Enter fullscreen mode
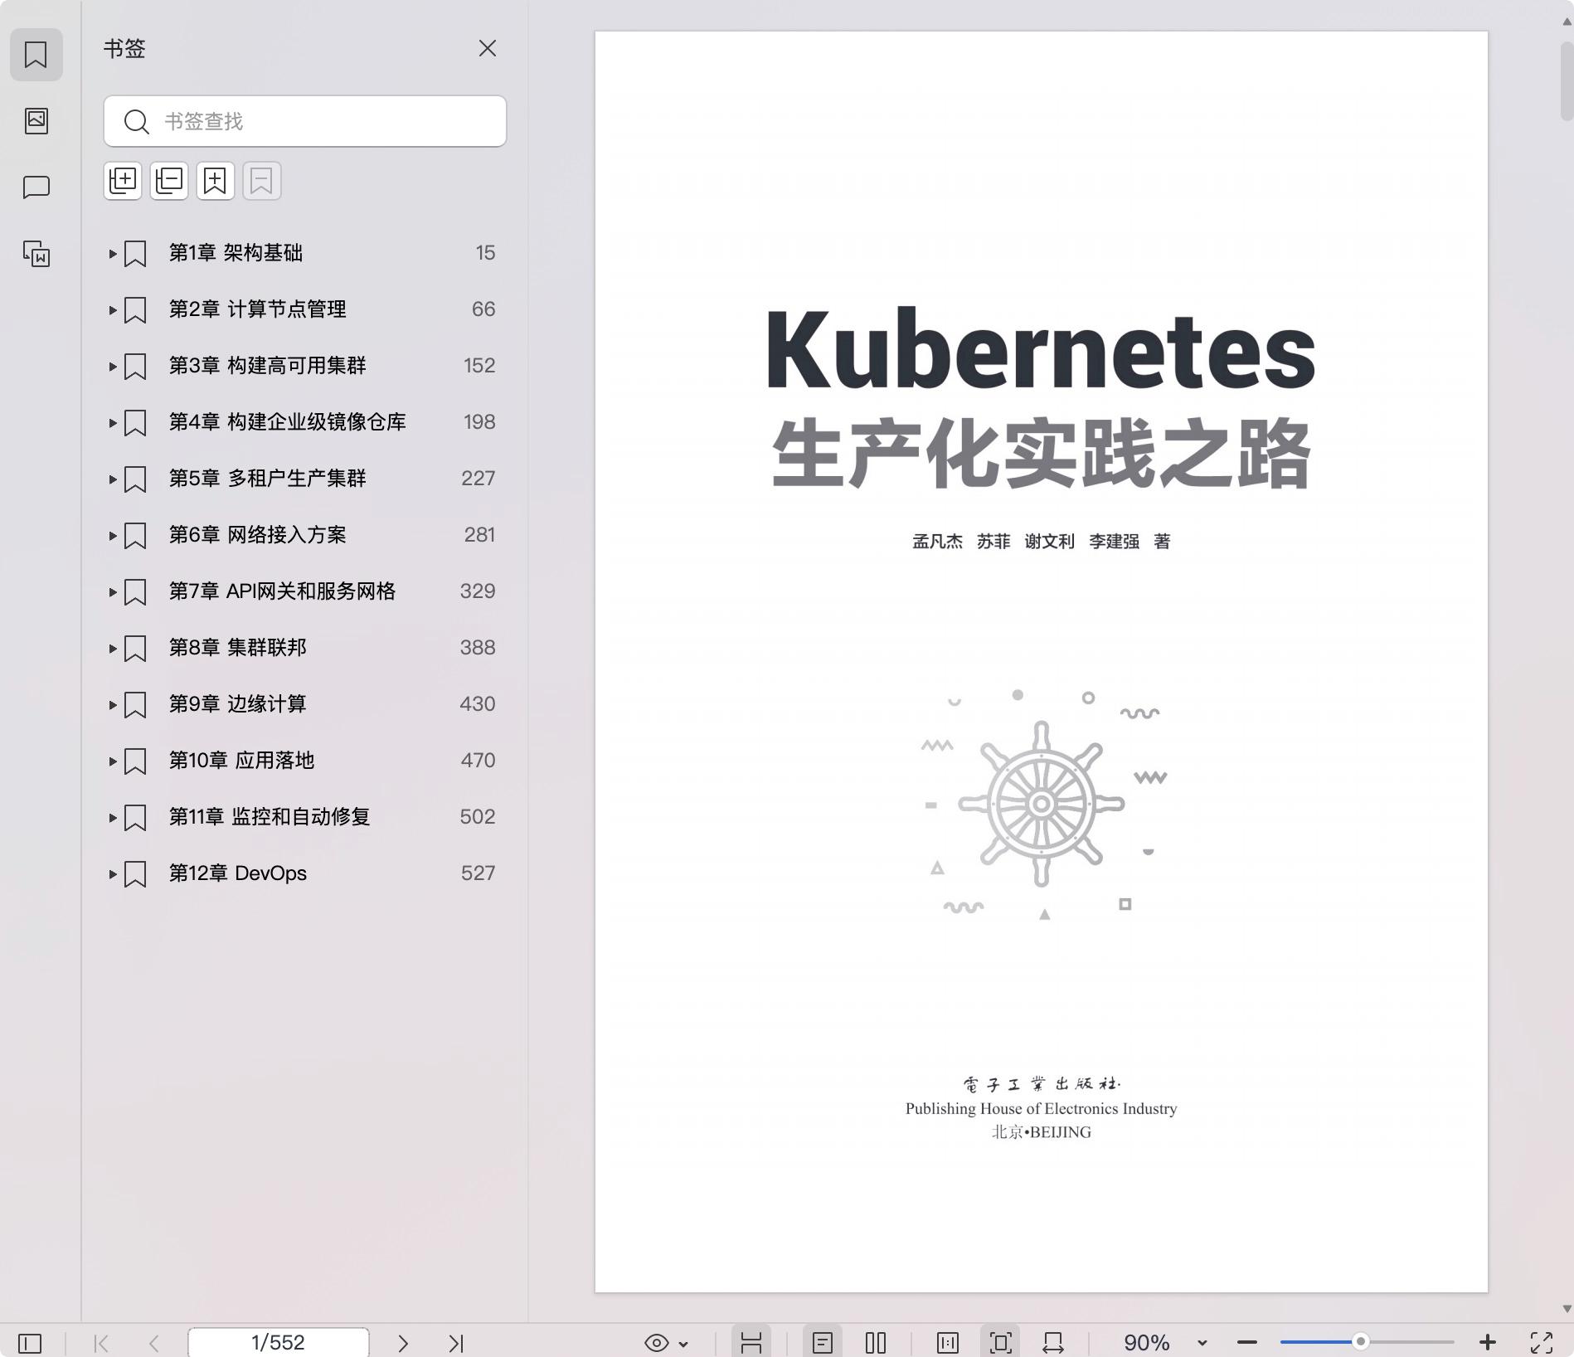Viewport: 1574px width, 1357px height. point(1542,1343)
